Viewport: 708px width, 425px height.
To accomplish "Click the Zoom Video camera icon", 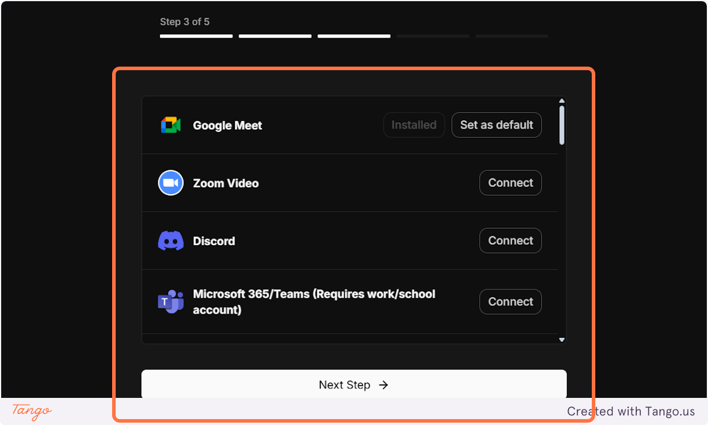I will pos(171,183).
